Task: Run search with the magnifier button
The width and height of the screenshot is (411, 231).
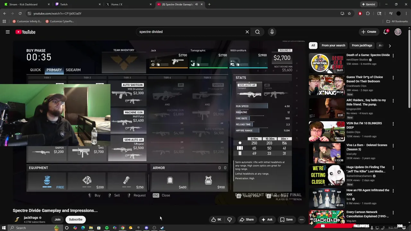Action: point(258,32)
